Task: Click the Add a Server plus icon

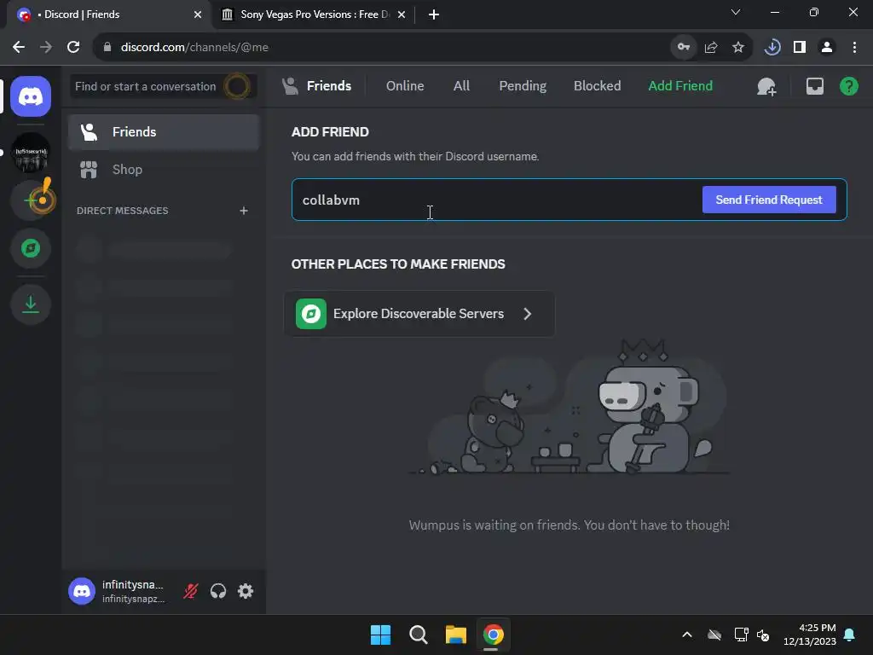Action: [x=31, y=200]
